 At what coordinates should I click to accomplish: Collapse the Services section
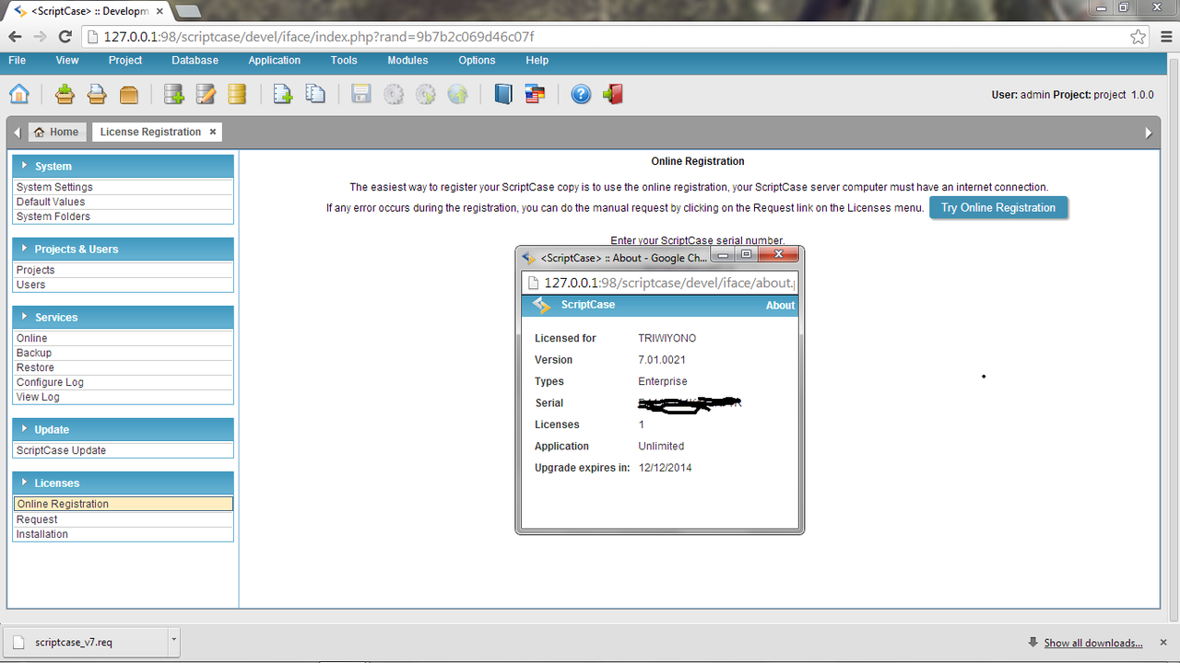coord(123,317)
